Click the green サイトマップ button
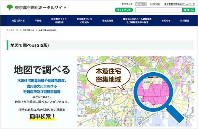Viewport: 198px width, 129px height. pos(124,10)
